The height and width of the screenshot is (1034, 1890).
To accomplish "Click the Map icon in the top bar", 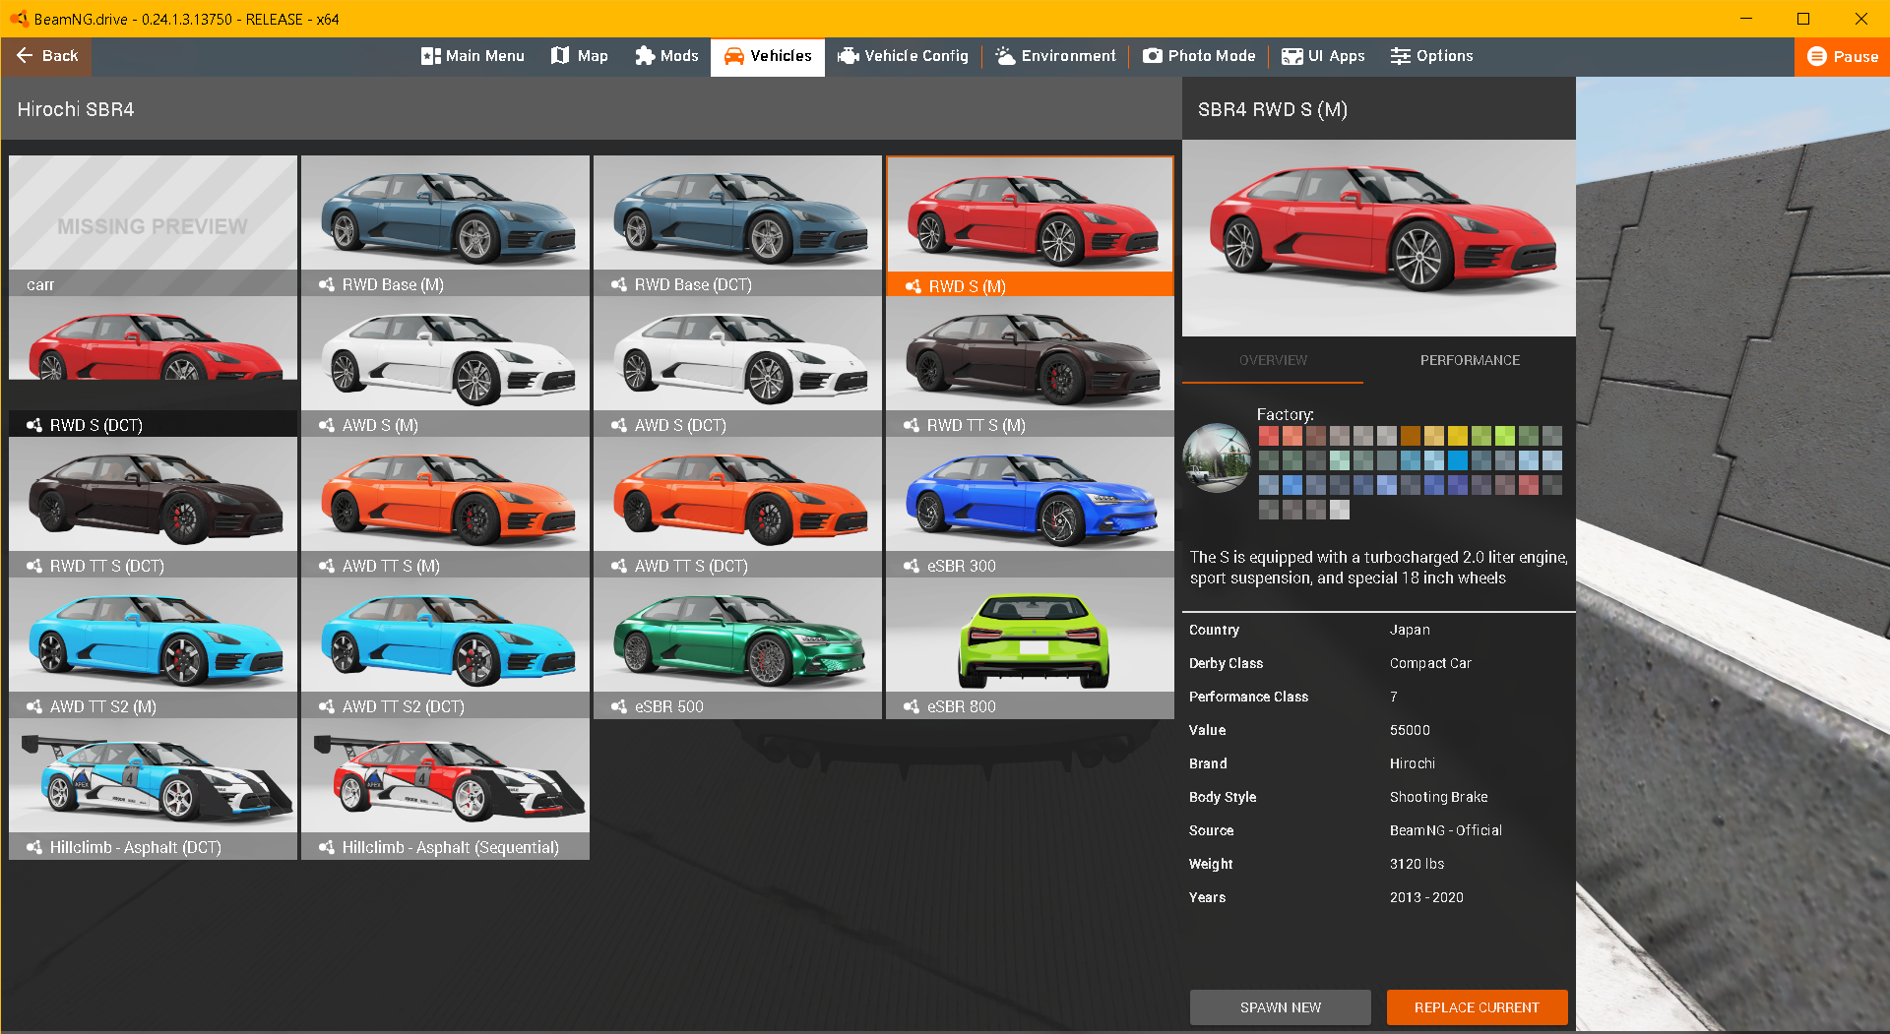I will (560, 56).
